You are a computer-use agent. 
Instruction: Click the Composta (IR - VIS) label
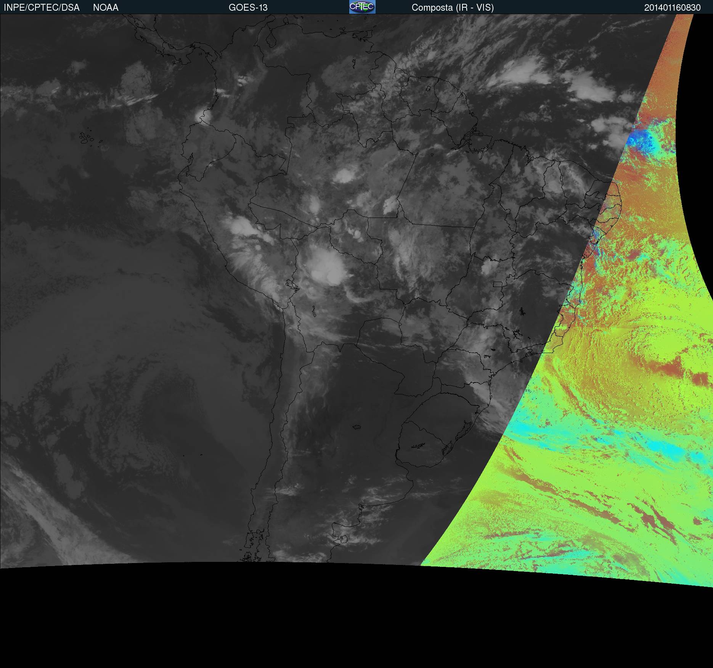453,8
